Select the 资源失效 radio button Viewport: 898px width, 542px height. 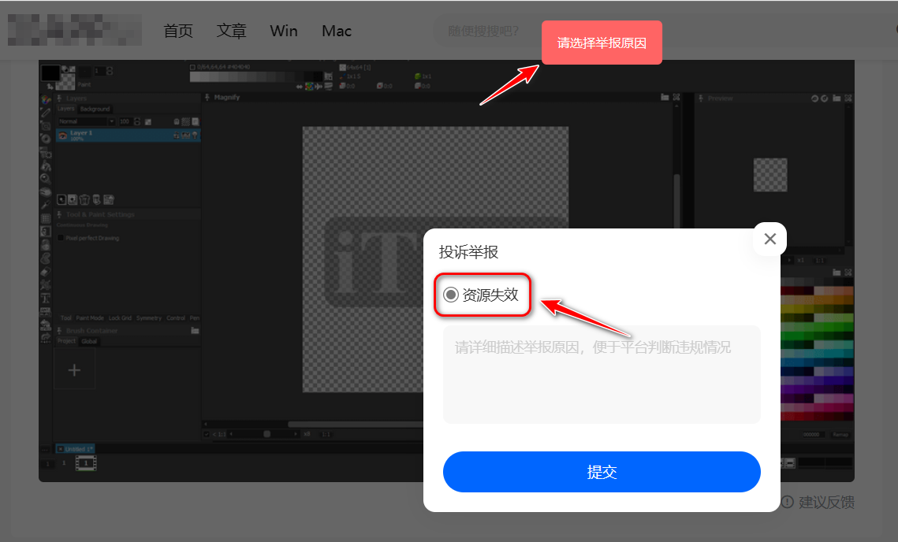point(451,295)
